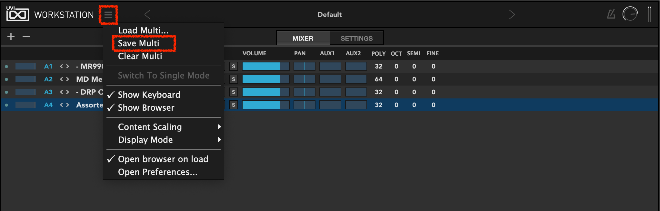Remove a part with minus icon
This screenshot has width=660, height=211.
[26, 37]
